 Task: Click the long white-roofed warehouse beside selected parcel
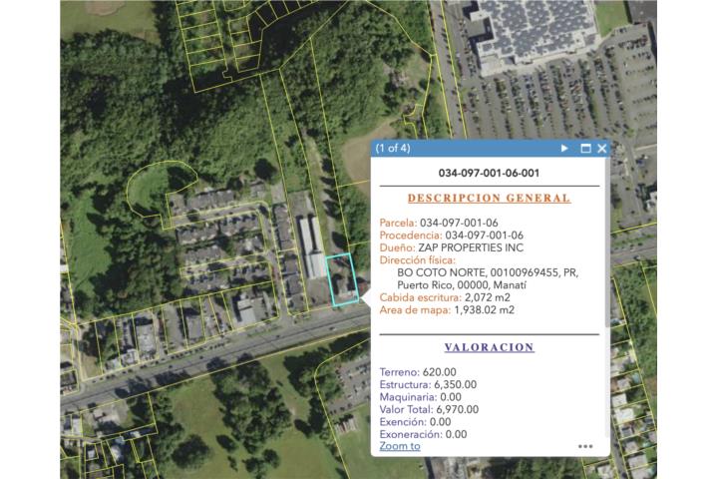311,246
